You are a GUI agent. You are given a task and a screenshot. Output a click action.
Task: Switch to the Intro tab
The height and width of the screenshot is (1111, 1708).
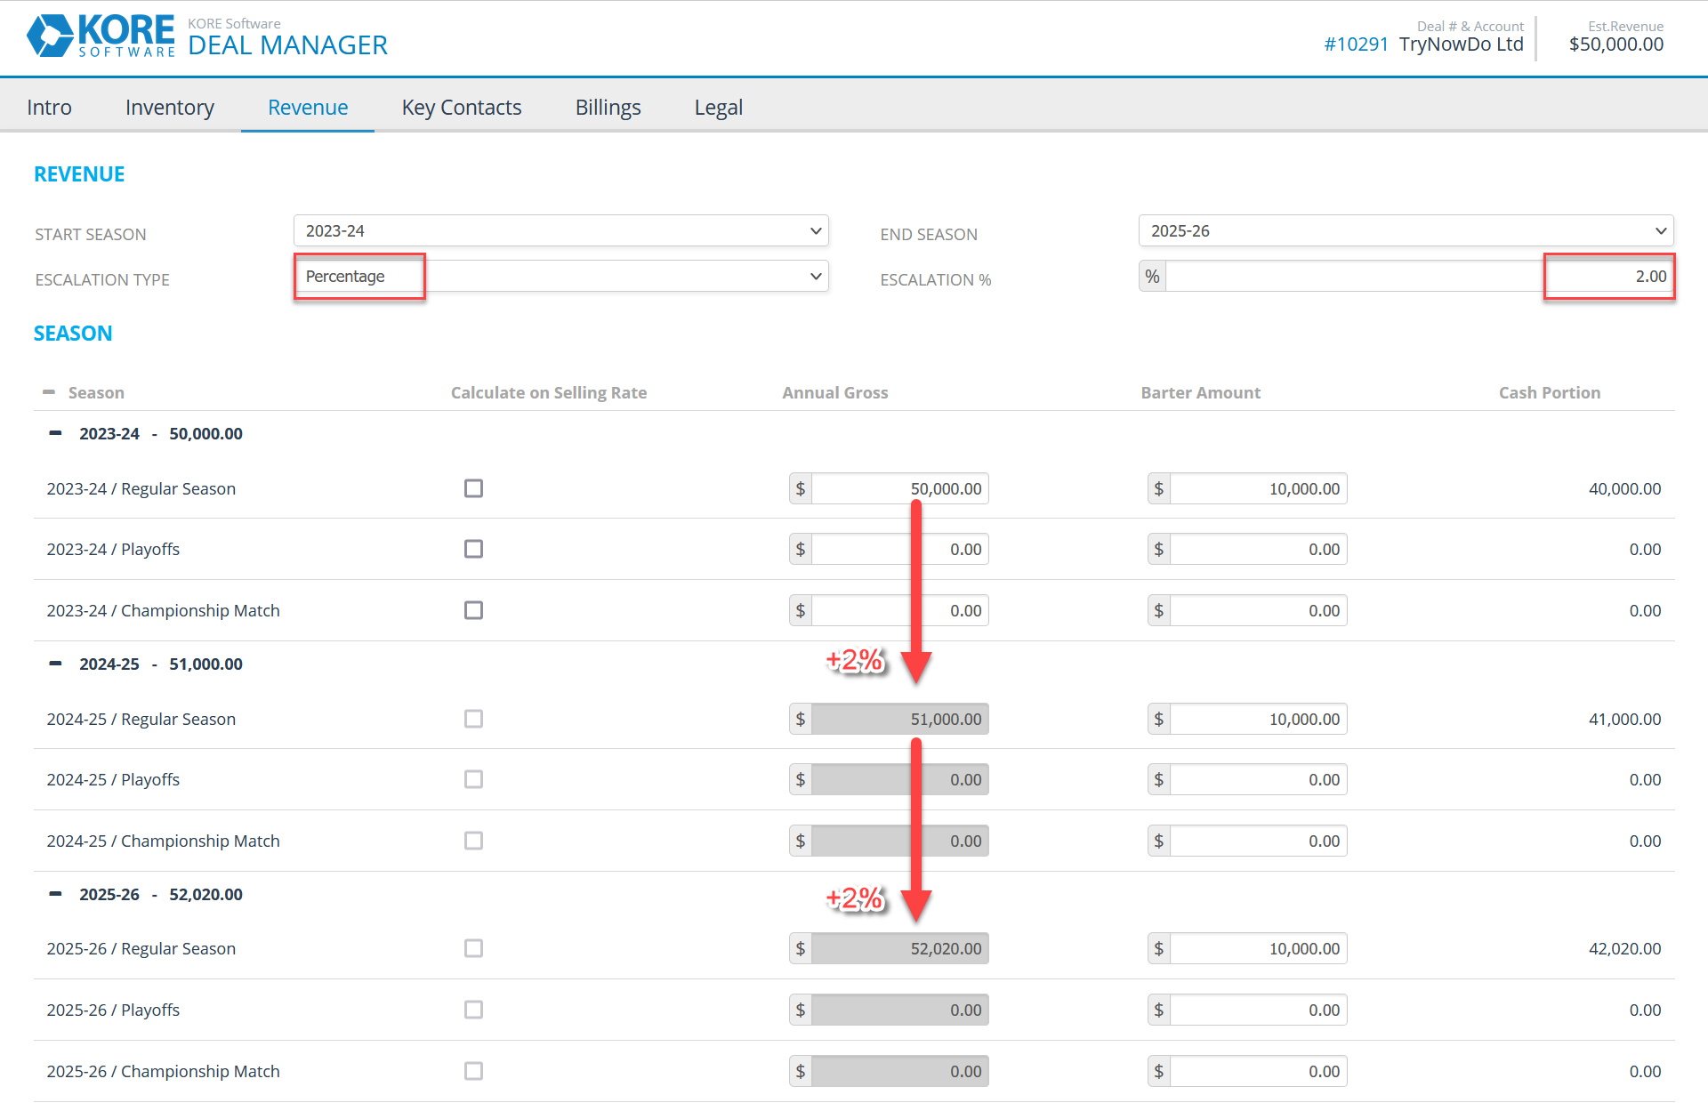click(x=49, y=108)
